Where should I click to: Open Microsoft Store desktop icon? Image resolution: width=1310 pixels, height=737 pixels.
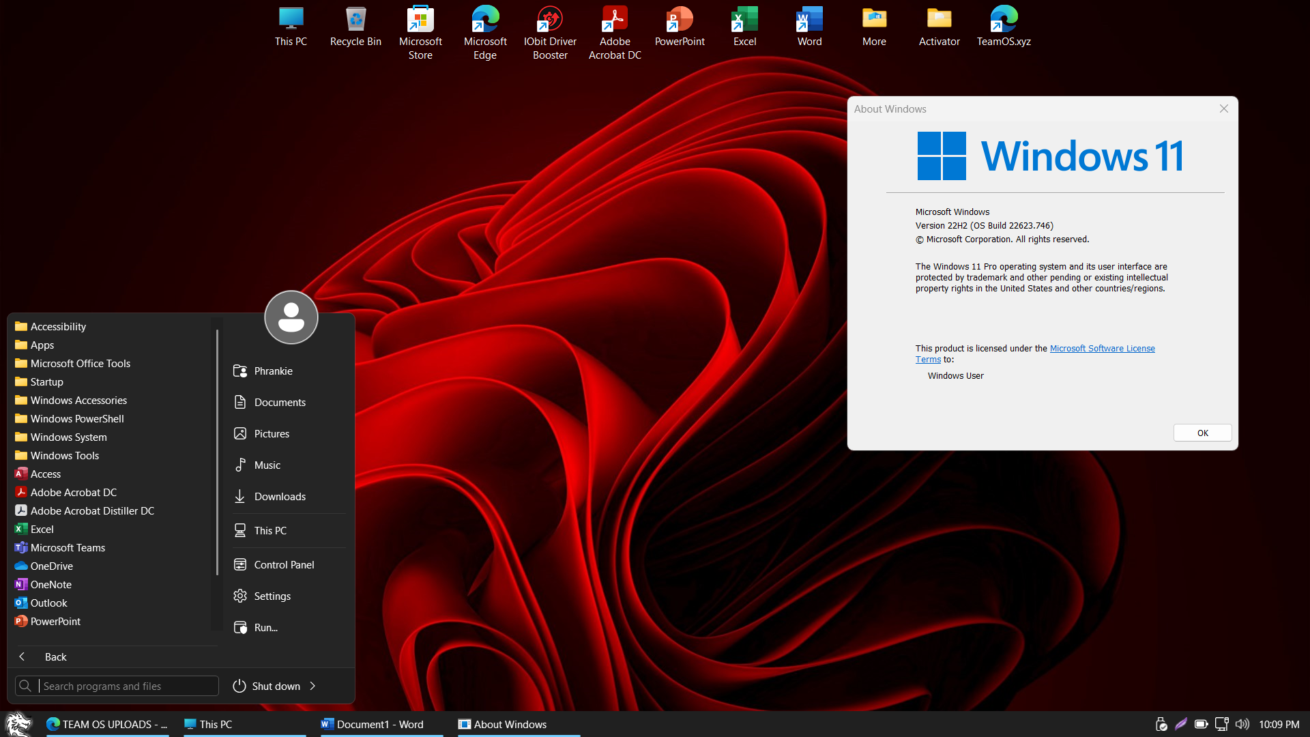pos(420,32)
